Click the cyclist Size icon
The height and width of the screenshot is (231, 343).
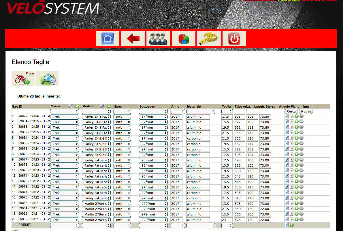(23, 79)
